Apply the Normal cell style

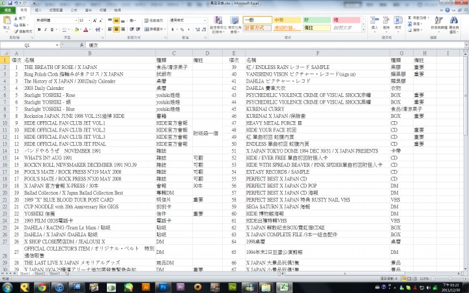[x=257, y=20]
